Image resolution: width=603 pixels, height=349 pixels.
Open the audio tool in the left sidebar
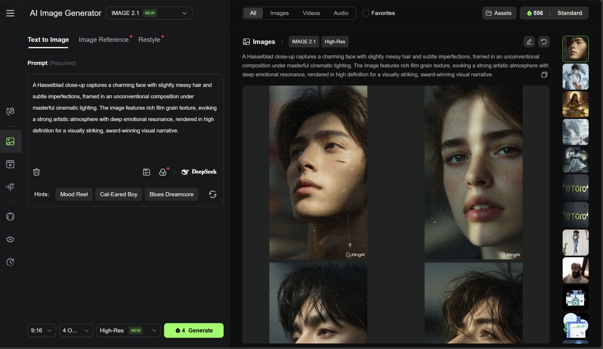click(x=10, y=187)
